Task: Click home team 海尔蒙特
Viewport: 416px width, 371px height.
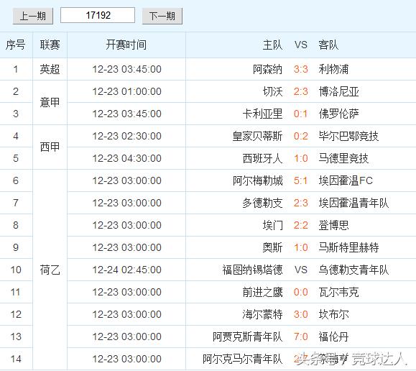Action: click(x=262, y=315)
